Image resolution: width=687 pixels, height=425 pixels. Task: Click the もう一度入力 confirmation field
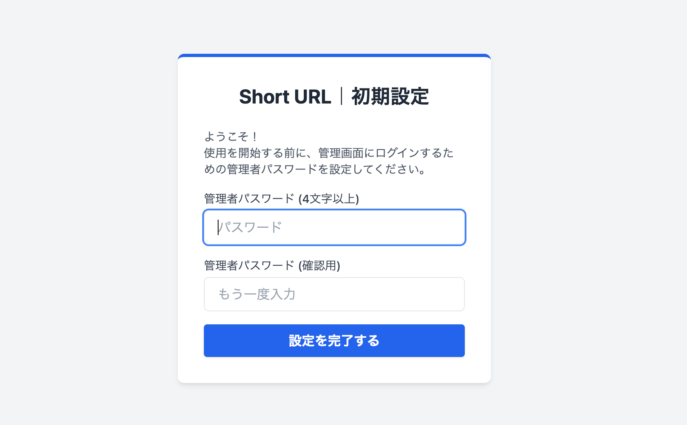point(334,294)
